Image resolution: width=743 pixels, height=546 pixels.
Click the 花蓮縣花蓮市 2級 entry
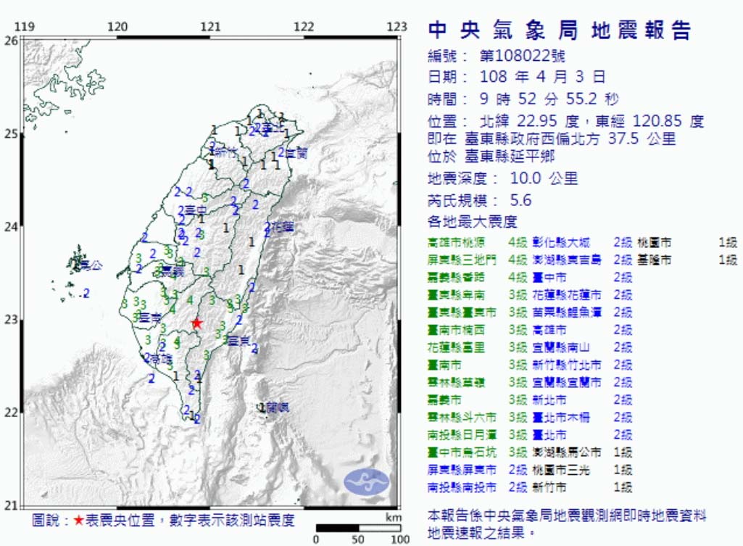(582, 295)
